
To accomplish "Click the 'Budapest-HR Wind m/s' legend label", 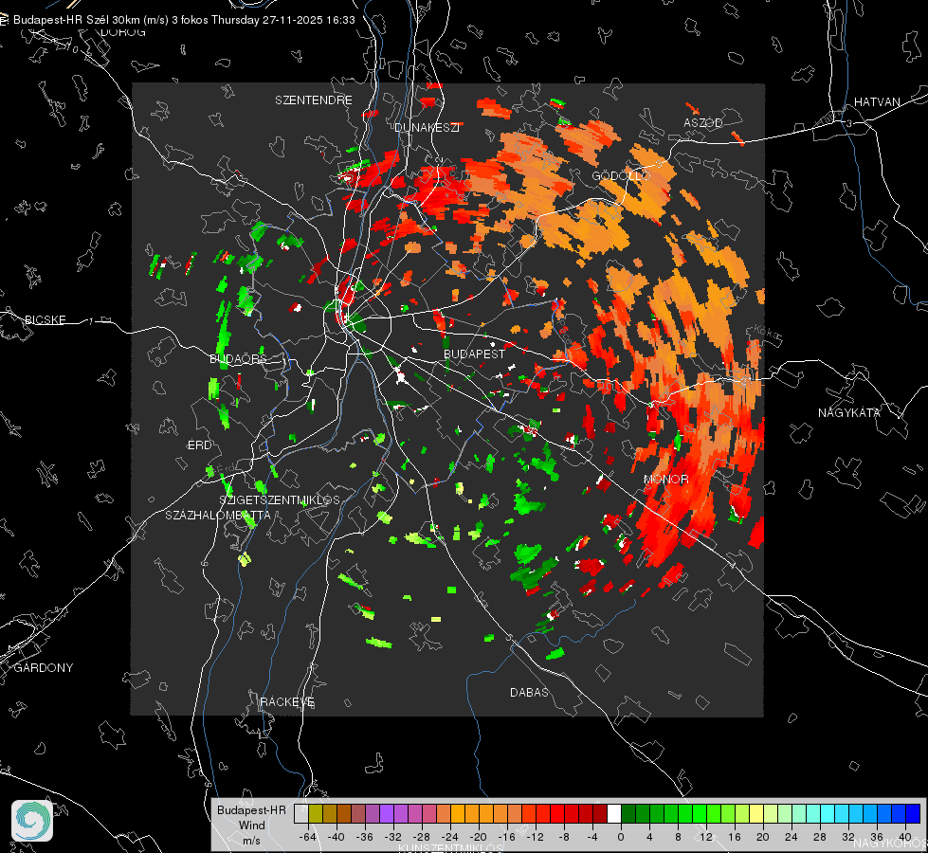I will click(251, 826).
